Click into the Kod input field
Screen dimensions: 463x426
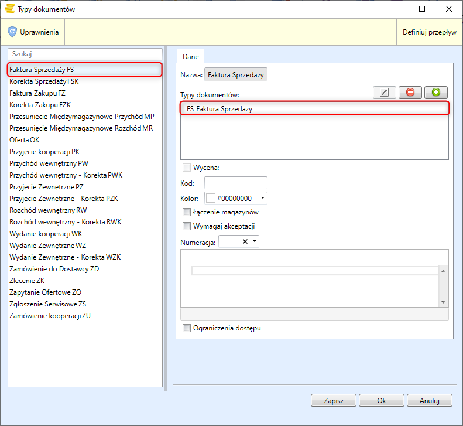[x=235, y=183]
